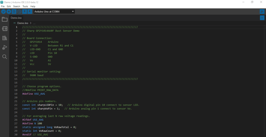Click the Verify sketch checkmark button
The height and width of the screenshot is (137, 266).
coord(3,11)
